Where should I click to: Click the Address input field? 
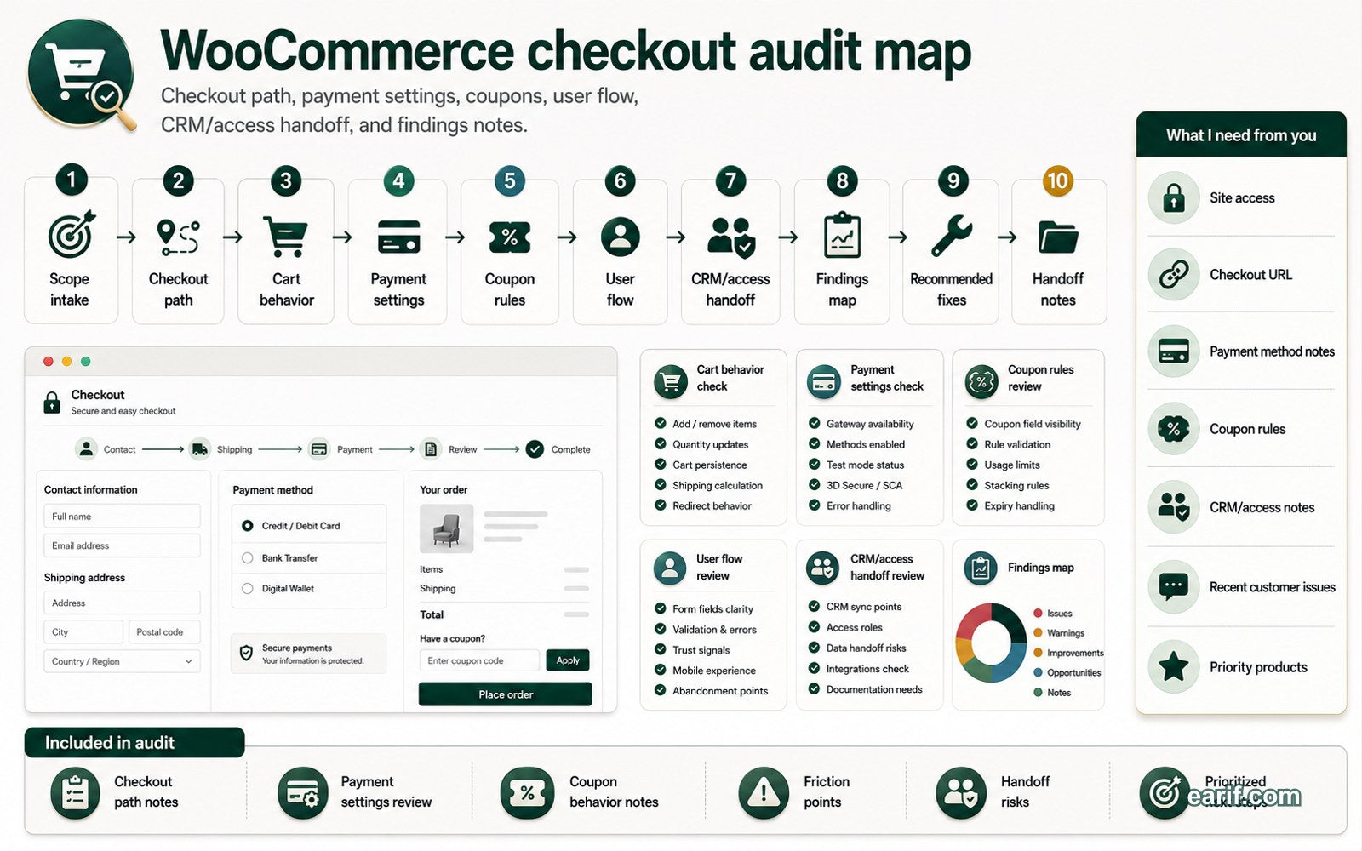pyautogui.click(x=122, y=603)
